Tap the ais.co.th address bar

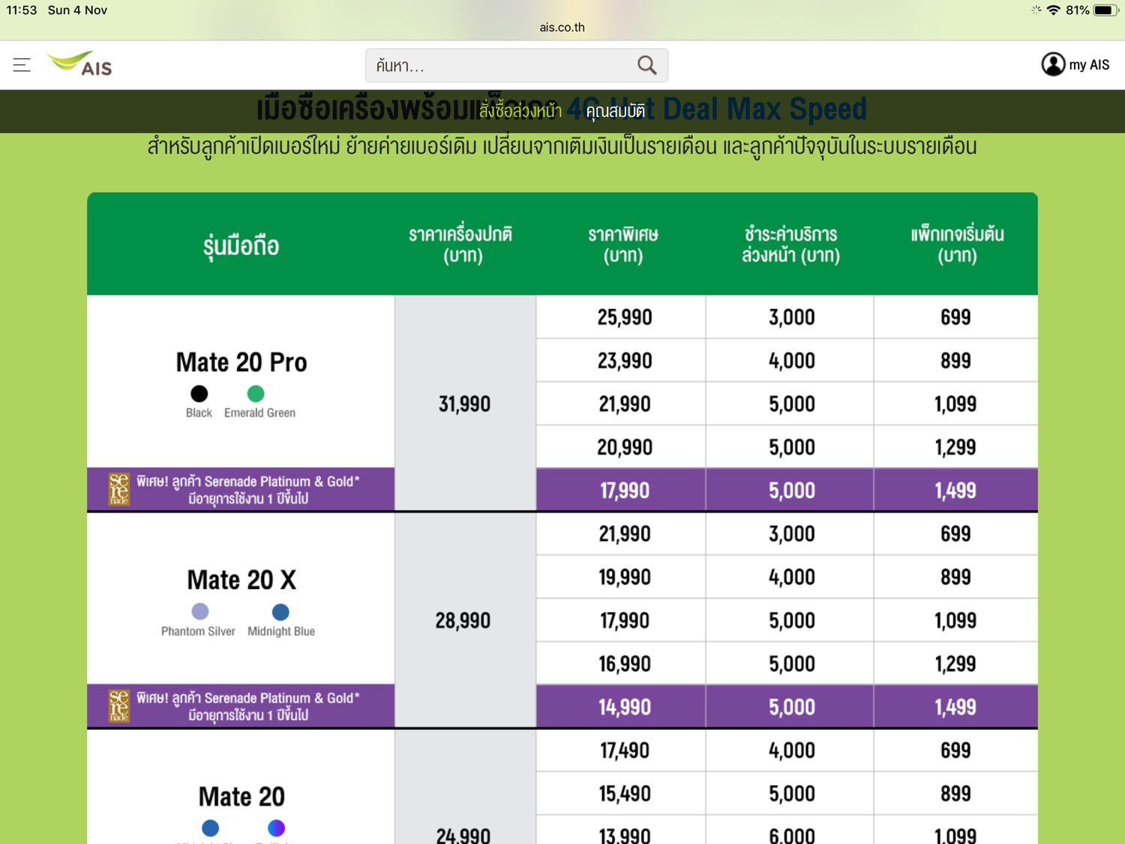[562, 27]
